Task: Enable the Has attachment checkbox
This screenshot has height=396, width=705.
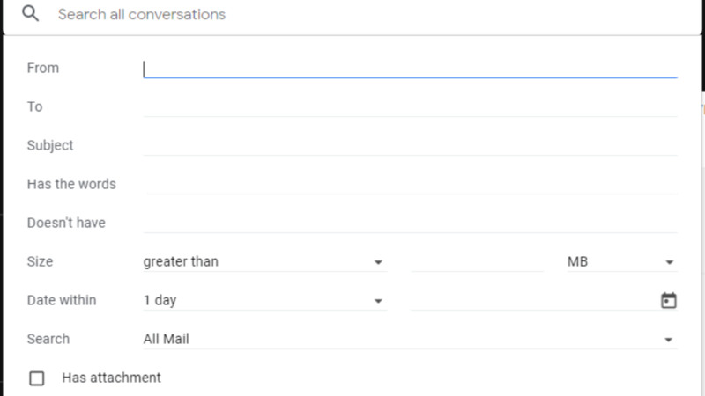Action: (x=37, y=378)
